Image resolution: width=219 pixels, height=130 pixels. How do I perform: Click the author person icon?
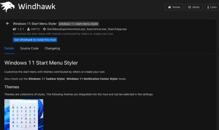[28, 29]
